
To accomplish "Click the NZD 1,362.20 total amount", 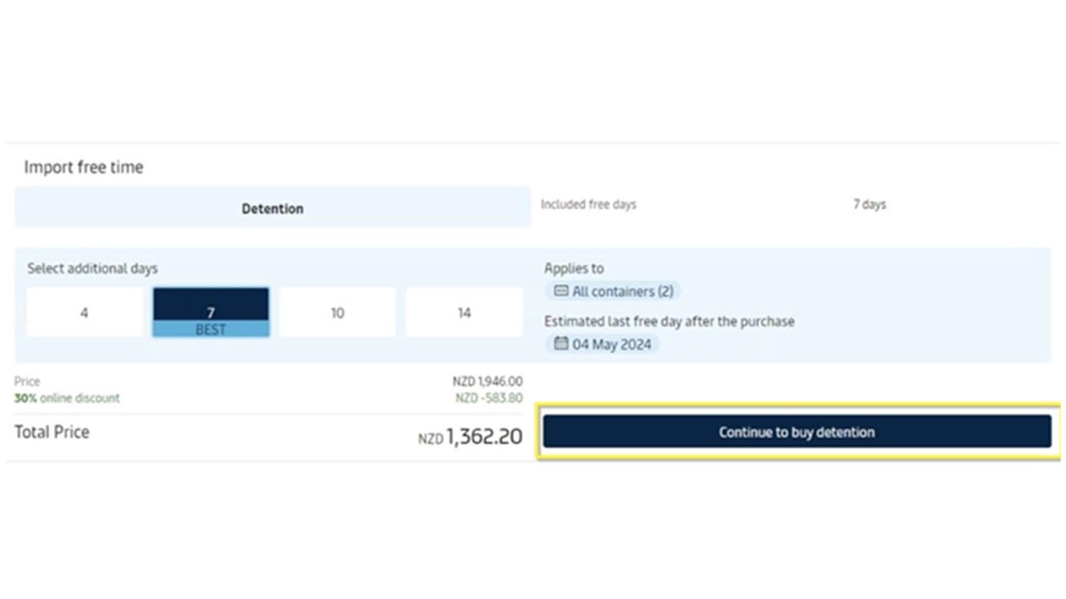I will point(471,436).
